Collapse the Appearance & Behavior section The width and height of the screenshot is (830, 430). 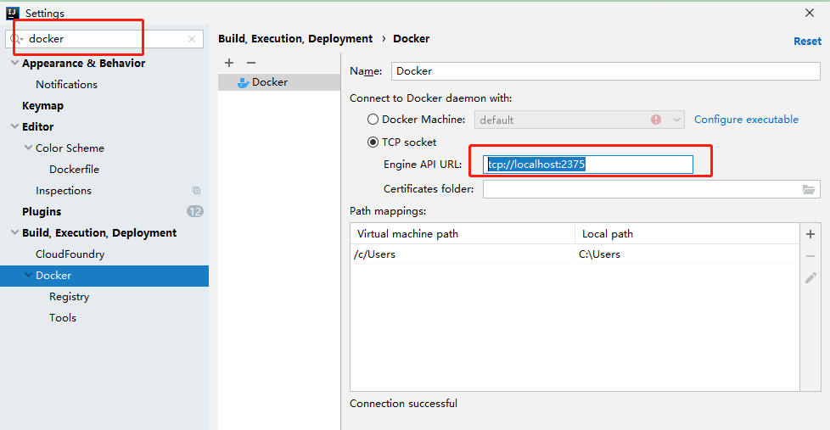[14, 64]
